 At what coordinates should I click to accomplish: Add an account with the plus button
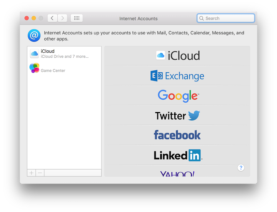pos(31,173)
